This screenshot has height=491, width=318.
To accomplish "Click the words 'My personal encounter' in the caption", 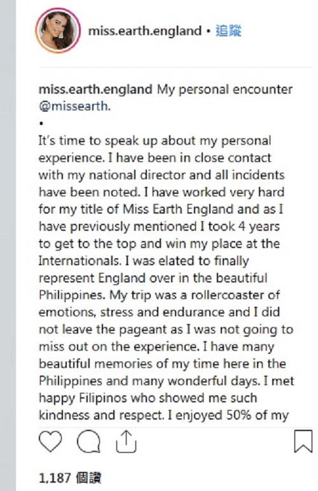I will coord(225,89).
